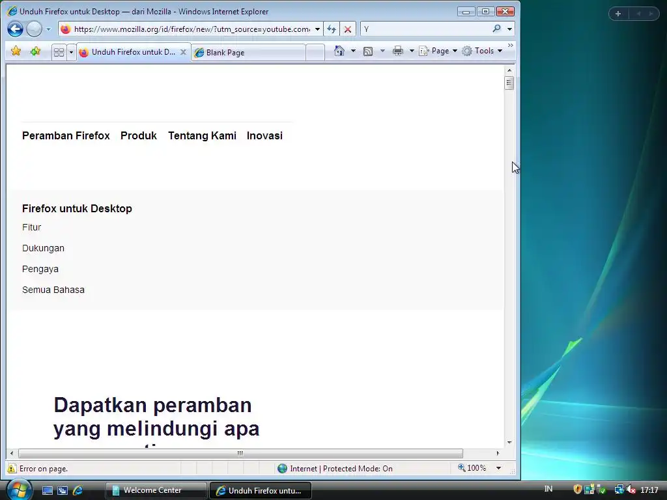Click the IN language bar indicator

(x=548, y=489)
